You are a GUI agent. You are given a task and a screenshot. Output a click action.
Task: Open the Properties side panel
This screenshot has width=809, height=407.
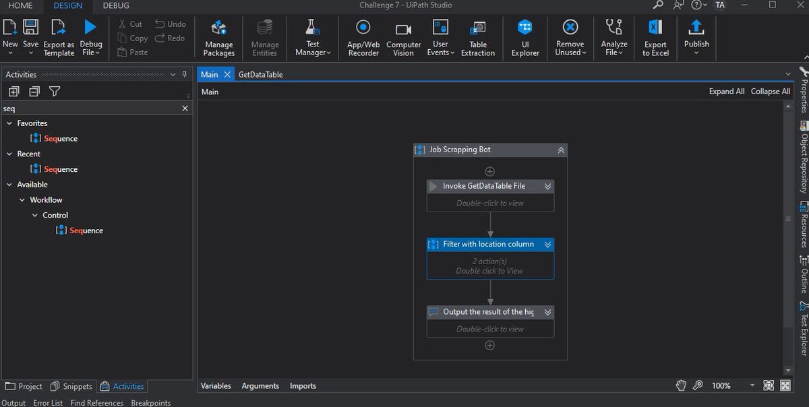click(804, 90)
